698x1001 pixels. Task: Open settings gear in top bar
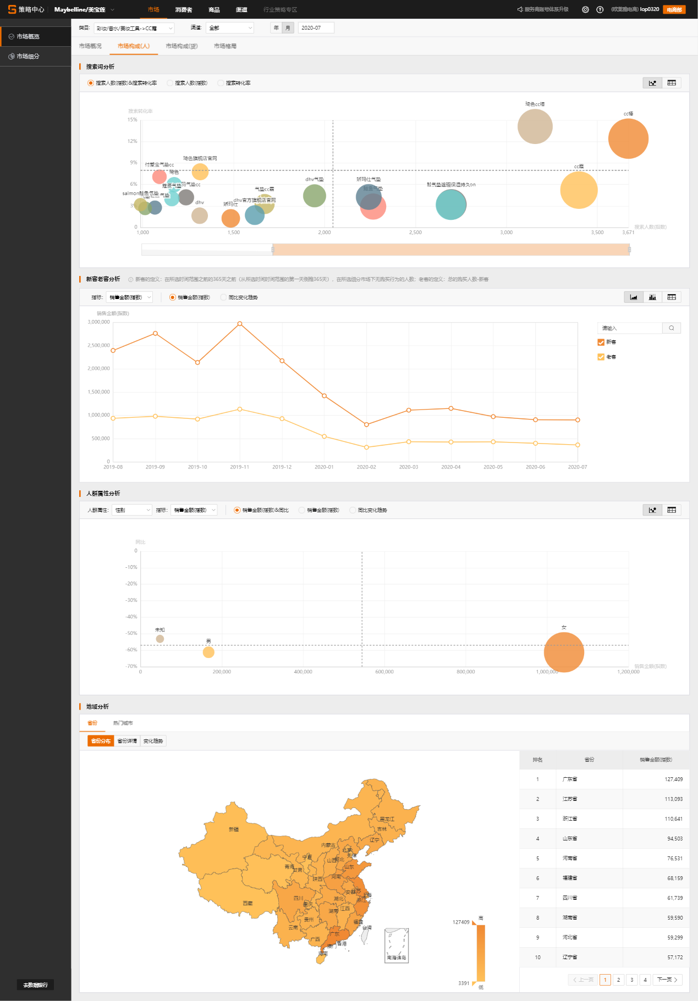[x=585, y=9]
